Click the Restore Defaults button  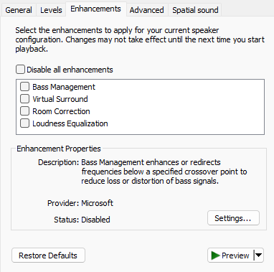point(48,255)
